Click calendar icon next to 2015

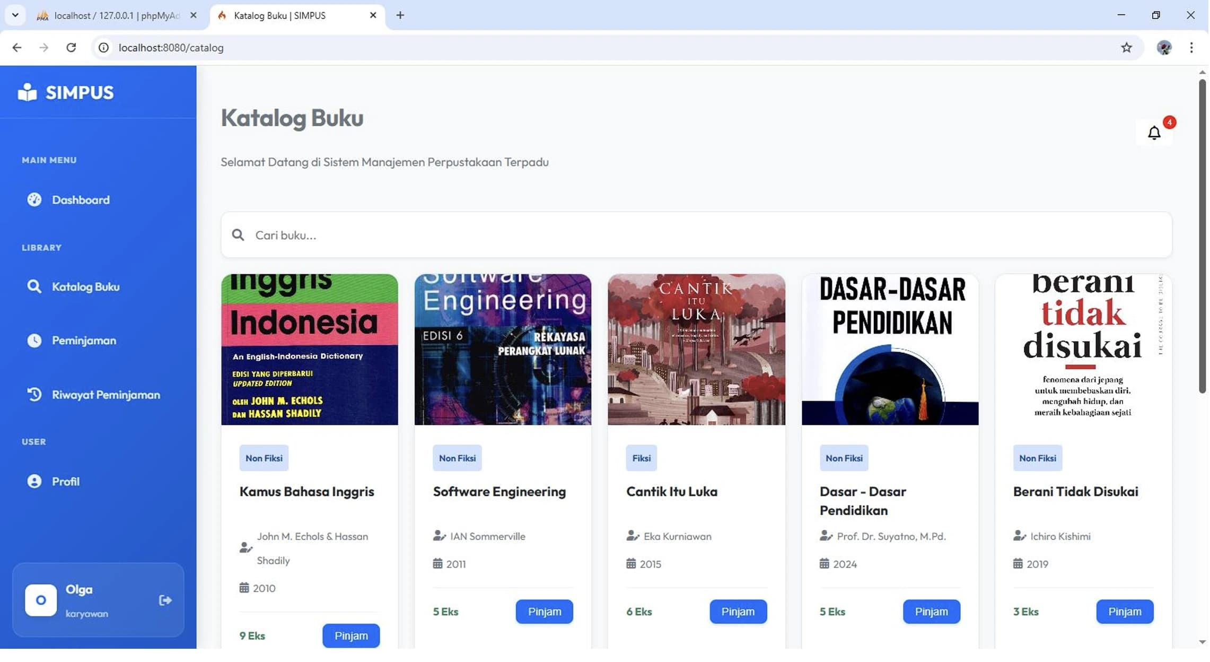[631, 563]
